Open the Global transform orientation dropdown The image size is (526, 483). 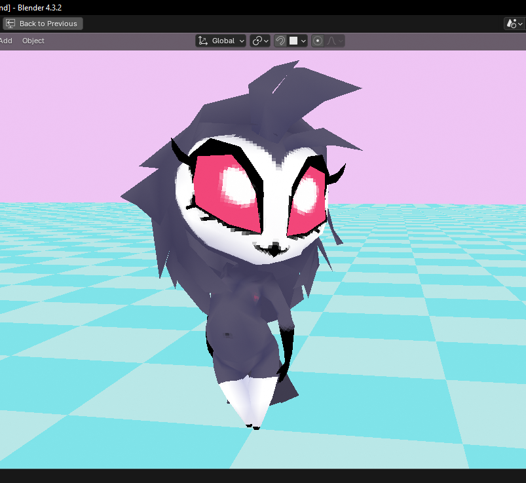coord(220,41)
